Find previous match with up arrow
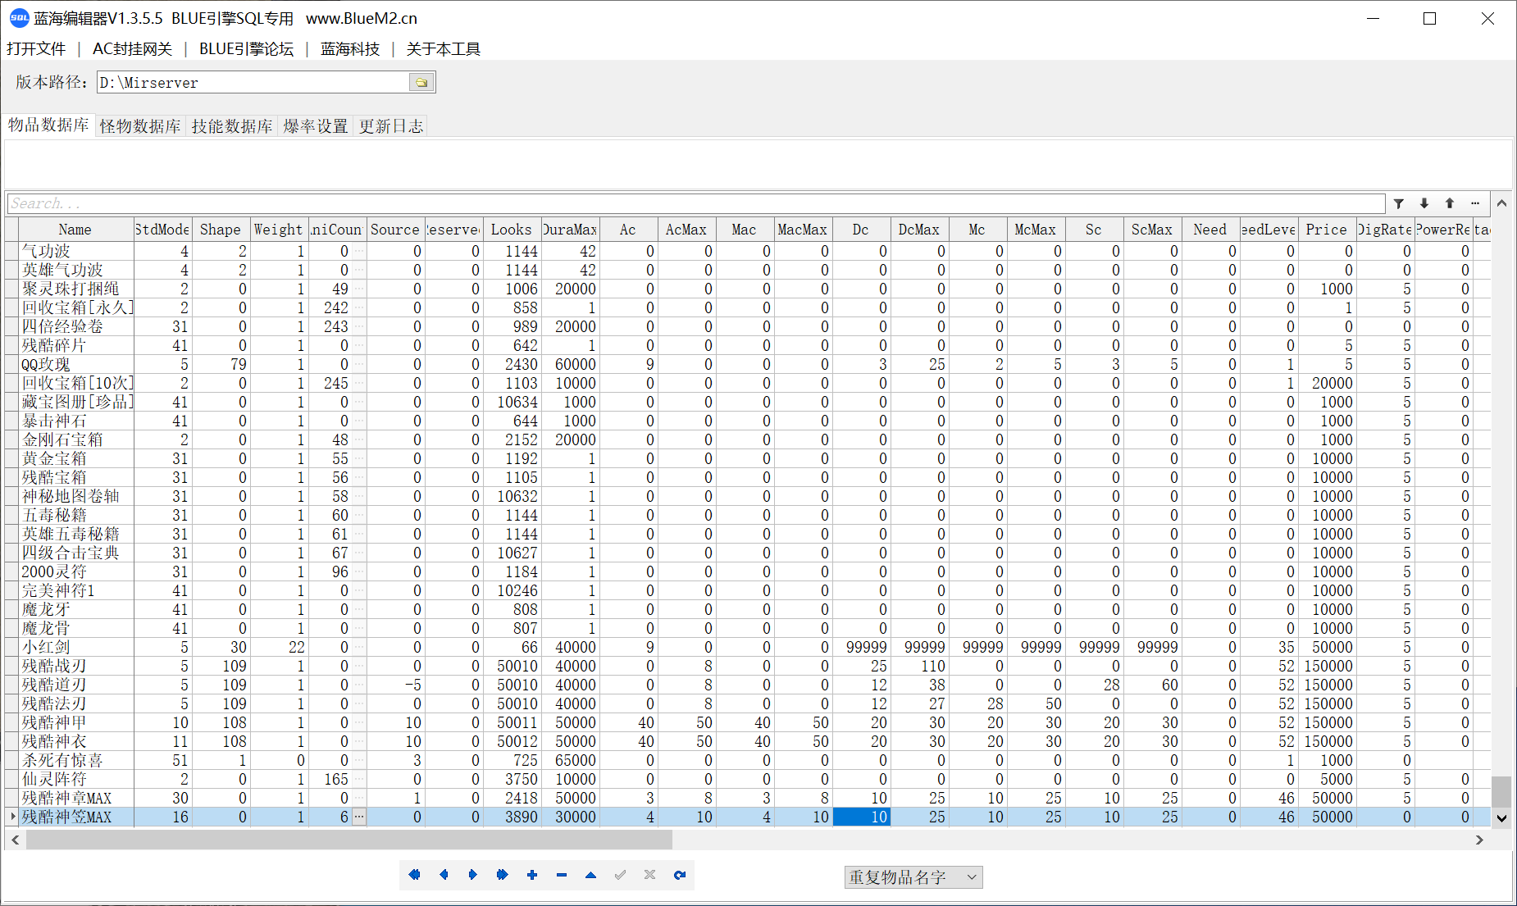The height and width of the screenshot is (906, 1517). (1450, 203)
